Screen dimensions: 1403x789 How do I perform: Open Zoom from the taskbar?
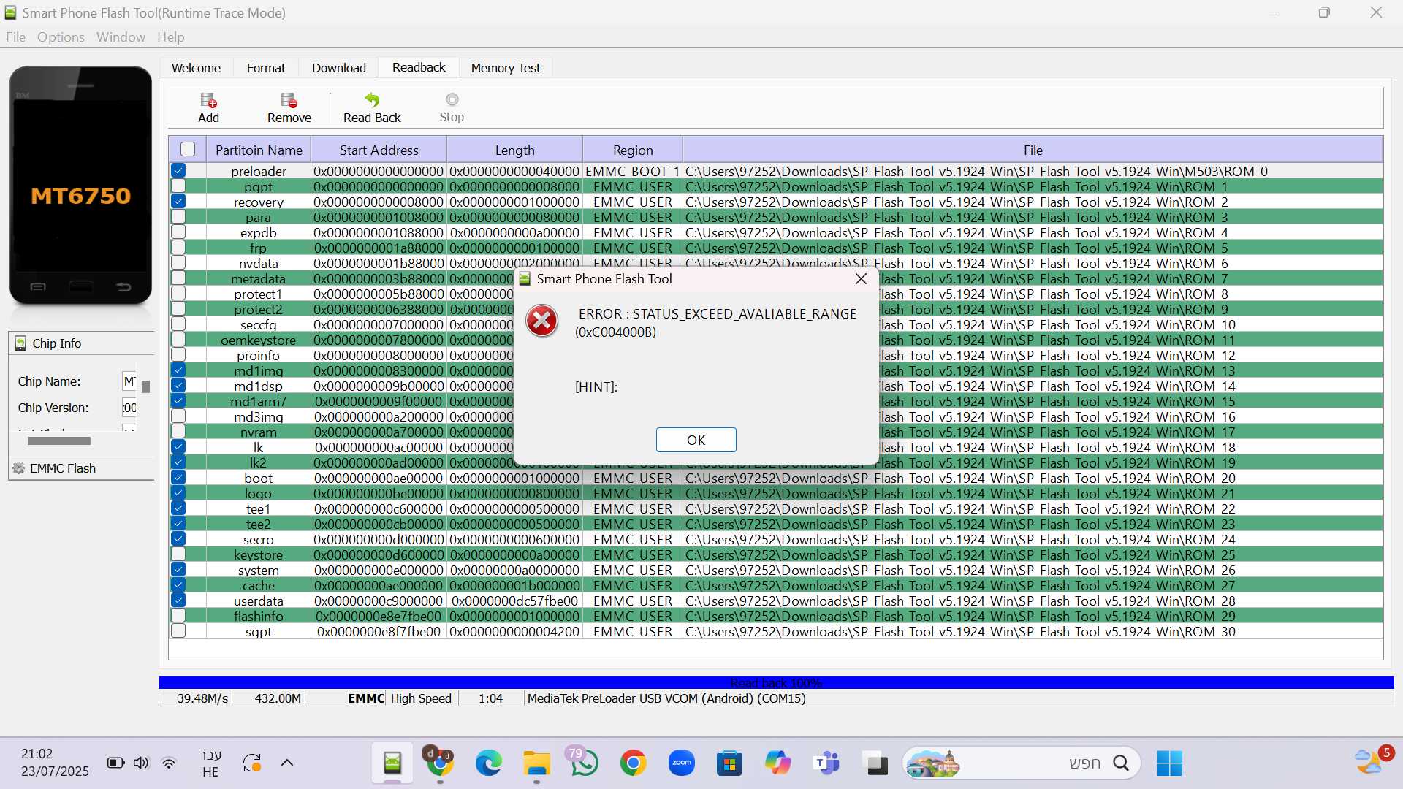tap(681, 763)
